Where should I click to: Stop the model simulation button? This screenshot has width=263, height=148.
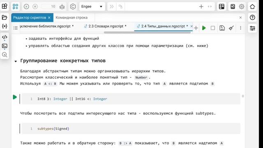pyautogui.click(x=35, y=7)
